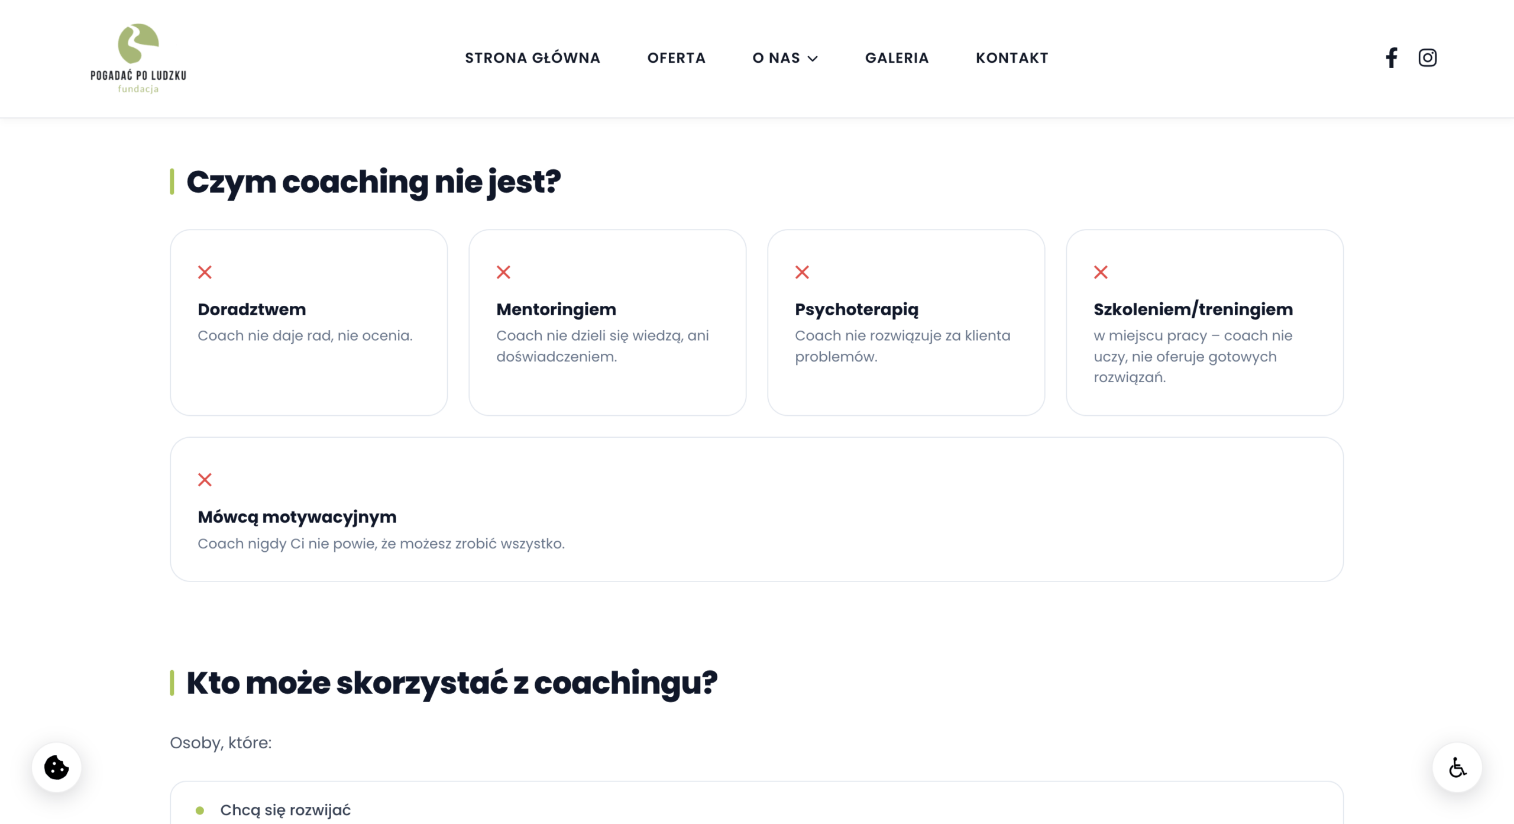Click the red X above Szkoleniem/treningiem
The image size is (1514, 824).
[x=1101, y=272]
